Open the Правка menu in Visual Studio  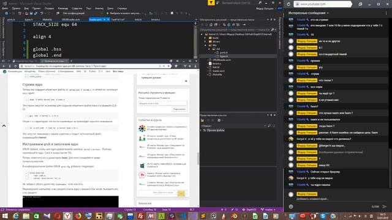coord(16,8)
